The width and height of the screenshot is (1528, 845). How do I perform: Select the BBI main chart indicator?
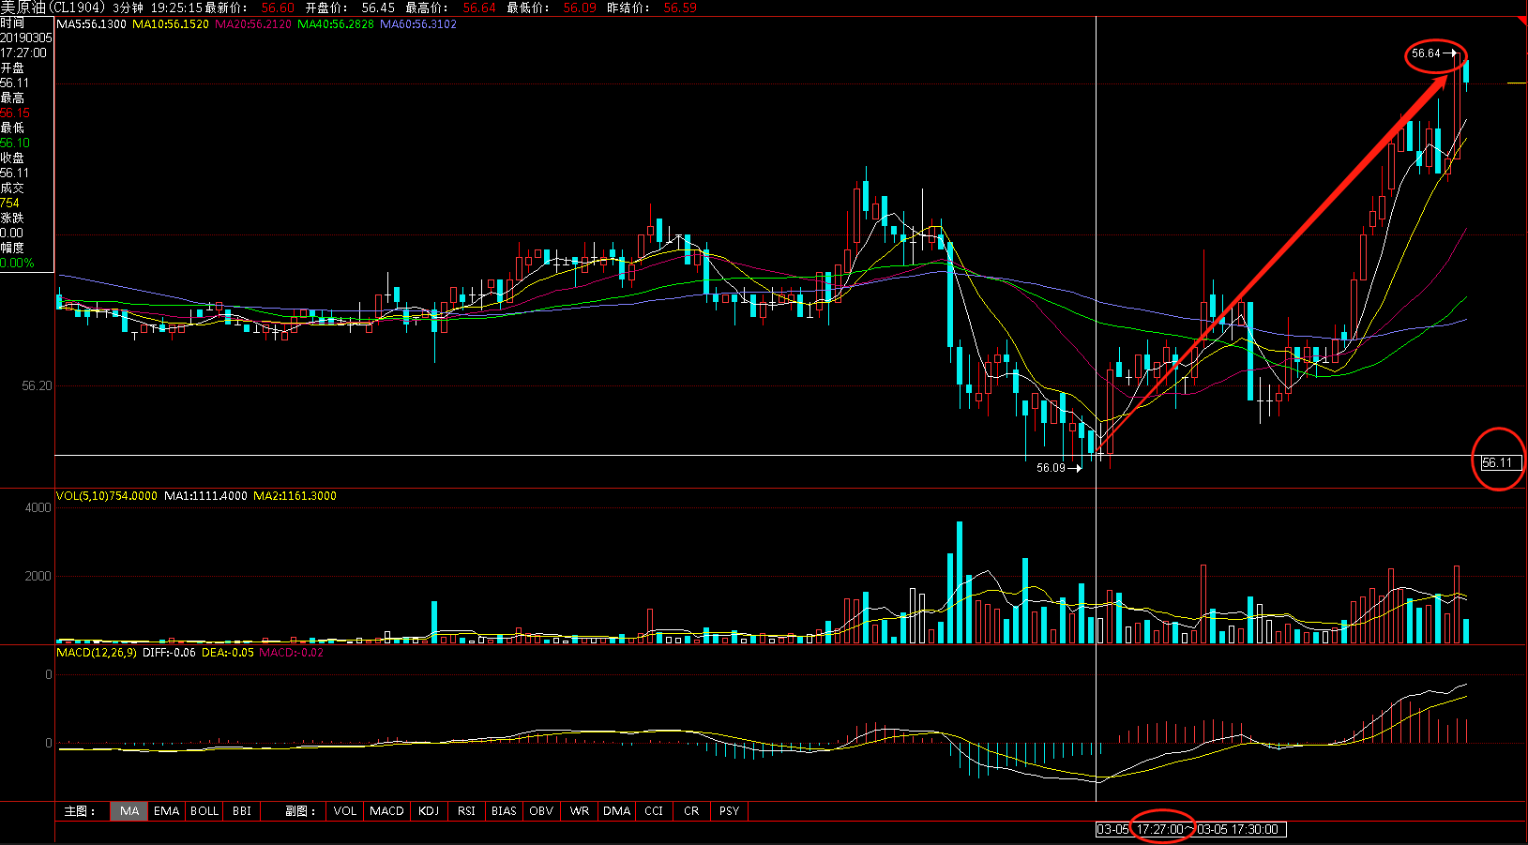pos(242,811)
